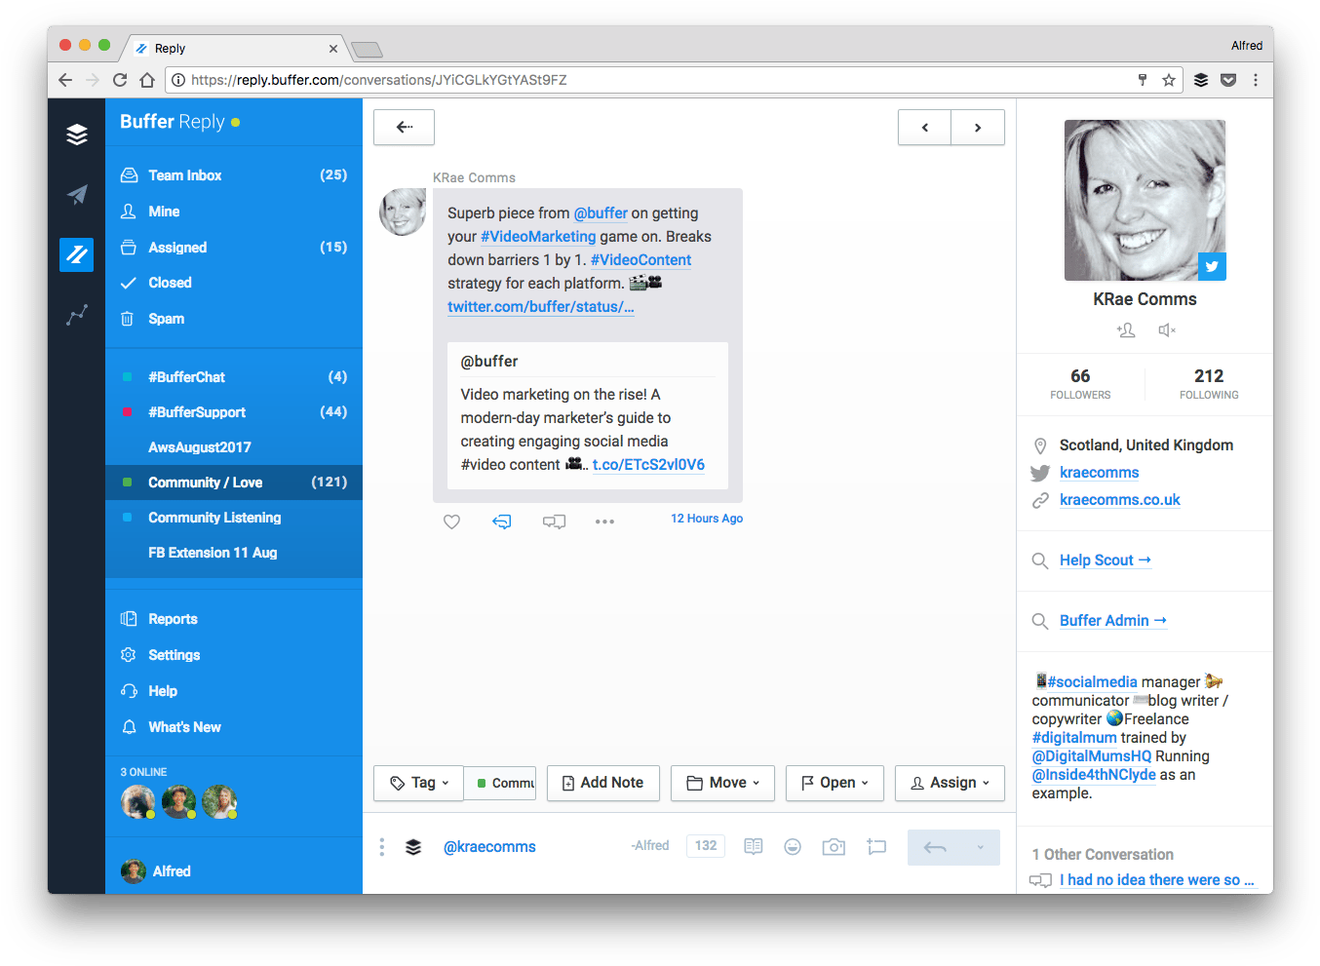Click KRae Comms' profile picture
This screenshot has width=1320, height=966.
pos(1145,199)
